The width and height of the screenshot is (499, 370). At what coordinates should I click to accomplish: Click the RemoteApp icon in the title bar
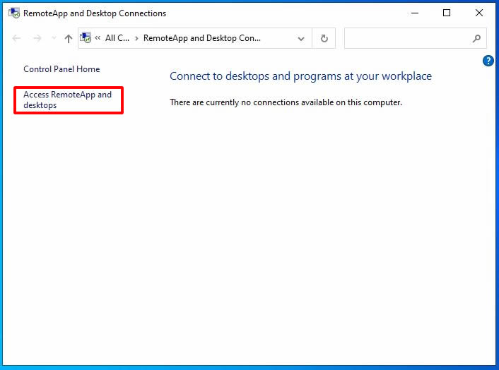[x=14, y=13]
